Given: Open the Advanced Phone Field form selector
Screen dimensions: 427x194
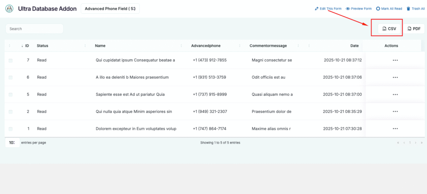Looking at the screenshot, I should coord(110,9).
